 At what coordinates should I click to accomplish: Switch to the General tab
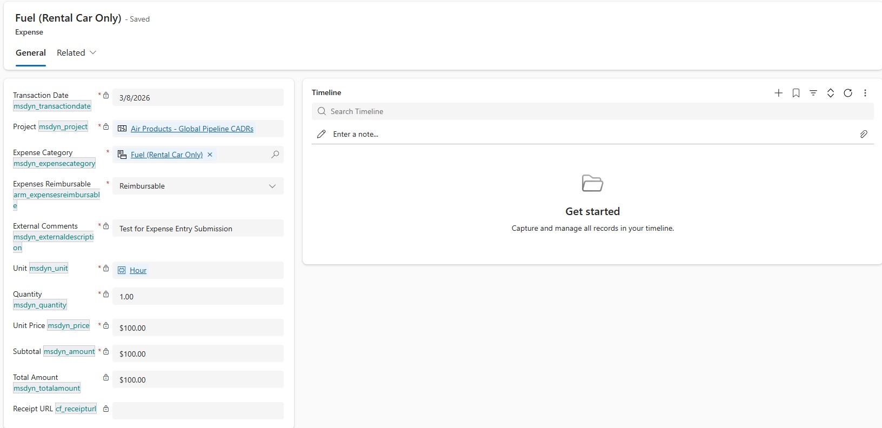31,53
